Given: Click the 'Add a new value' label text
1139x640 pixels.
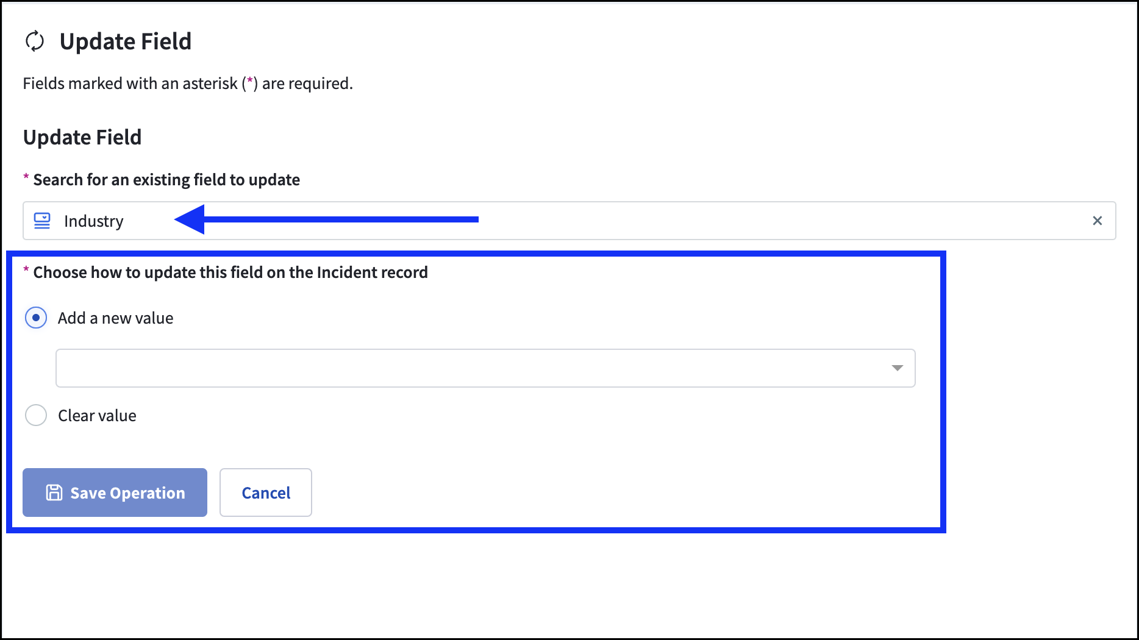Looking at the screenshot, I should (x=115, y=318).
